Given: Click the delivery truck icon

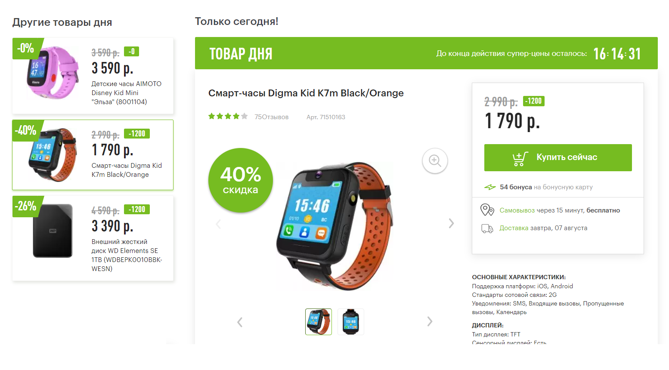Looking at the screenshot, I should 487,228.
